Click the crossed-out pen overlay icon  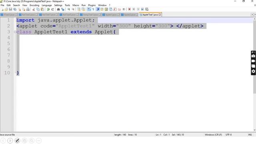tap(17, 140)
